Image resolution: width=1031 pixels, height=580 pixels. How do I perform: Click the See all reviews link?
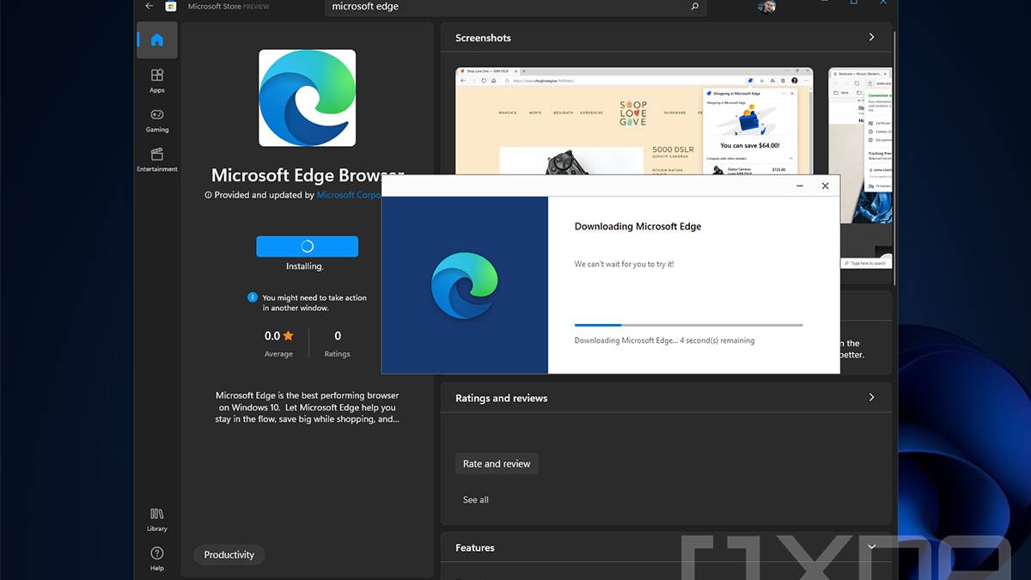(x=475, y=500)
